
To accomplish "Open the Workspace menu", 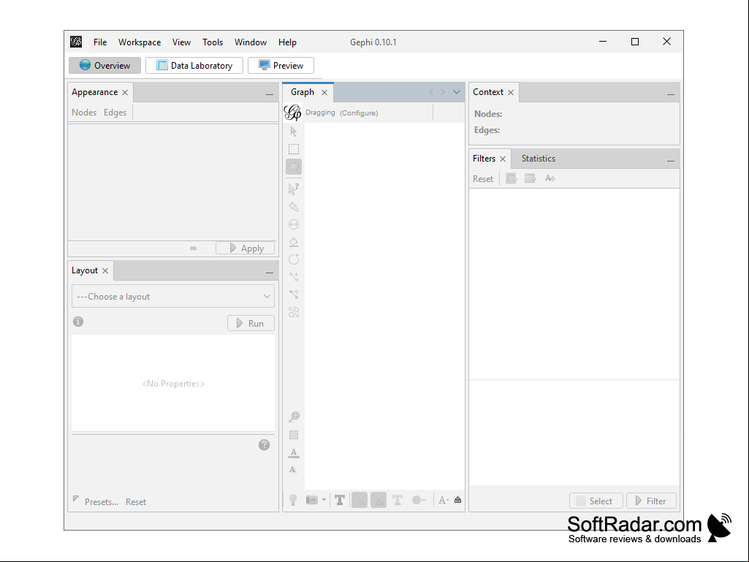I will tap(140, 42).
